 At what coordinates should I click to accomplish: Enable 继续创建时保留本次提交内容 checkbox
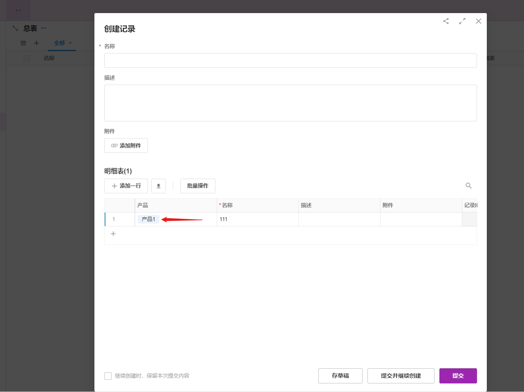click(x=108, y=376)
